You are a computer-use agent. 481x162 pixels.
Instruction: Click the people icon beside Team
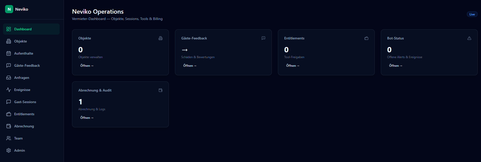click(9, 138)
